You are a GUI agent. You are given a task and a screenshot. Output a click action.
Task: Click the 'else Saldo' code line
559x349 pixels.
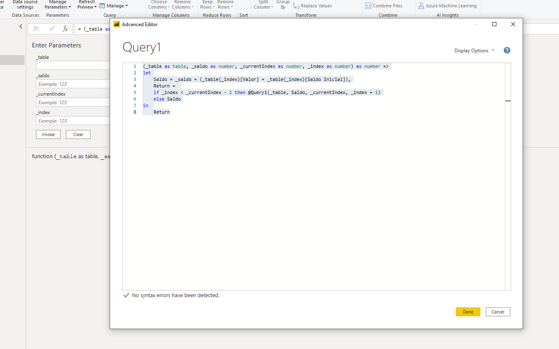point(167,99)
